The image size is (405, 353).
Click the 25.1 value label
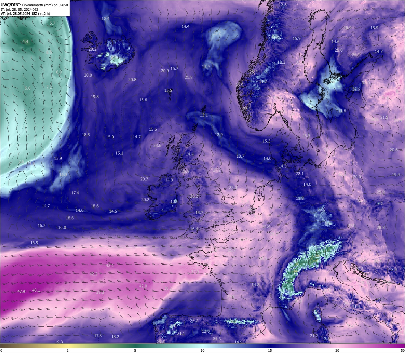[246, 109]
